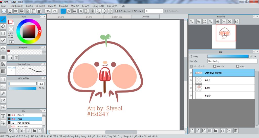
Task: Undock the Lớp layers panel
Action: pyautogui.click(x=254, y=52)
